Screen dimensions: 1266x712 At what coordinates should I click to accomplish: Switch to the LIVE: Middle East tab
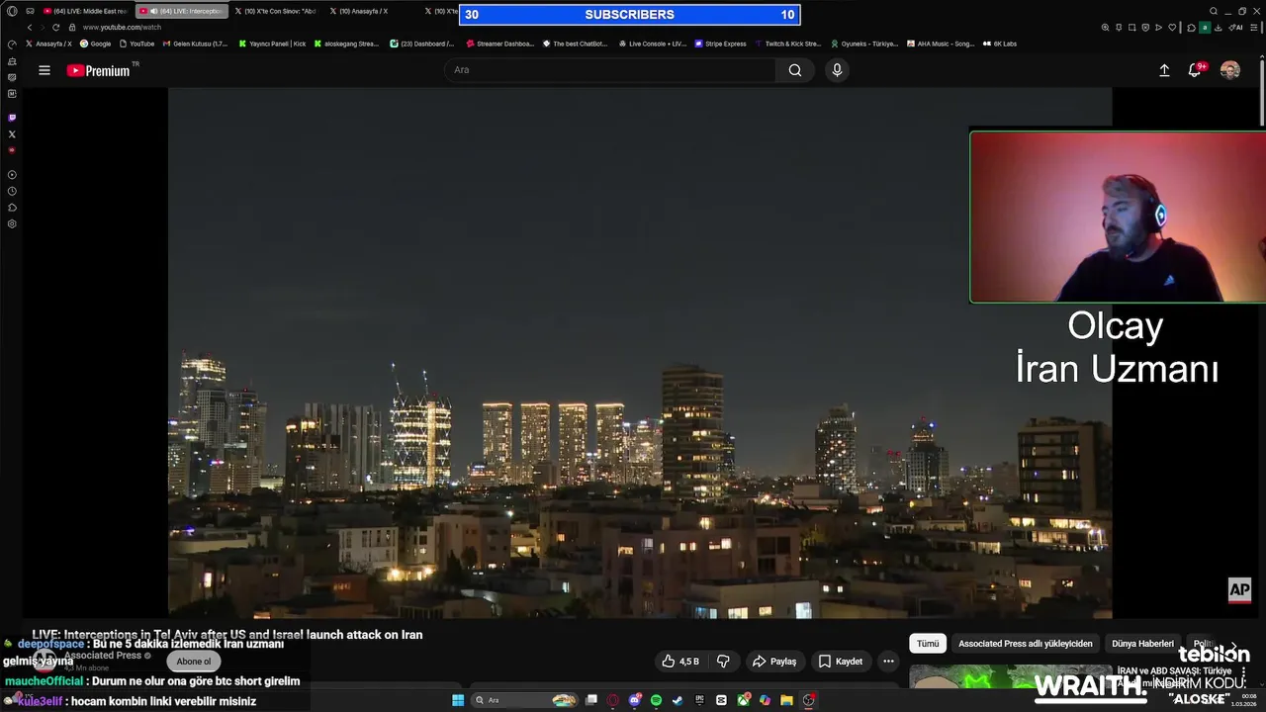pos(85,12)
